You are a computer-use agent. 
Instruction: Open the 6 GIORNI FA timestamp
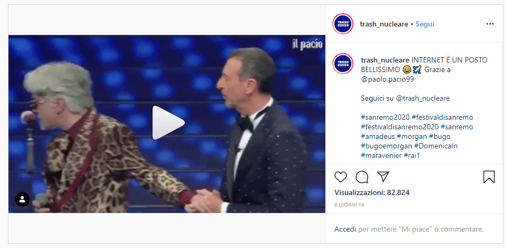click(349, 205)
